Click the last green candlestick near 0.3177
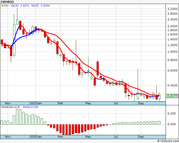The height and width of the screenshot is (143, 179). 160,96
